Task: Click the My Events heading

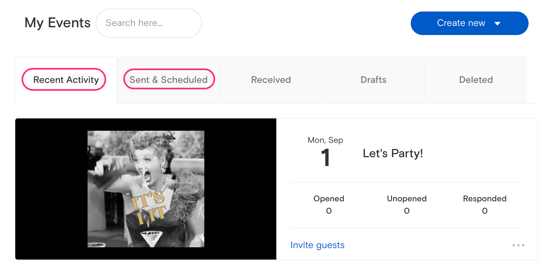Action: tap(58, 23)
